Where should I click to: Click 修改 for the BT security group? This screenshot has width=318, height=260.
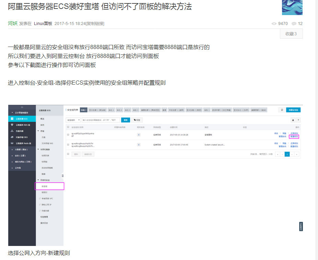(x=276, y=134)
